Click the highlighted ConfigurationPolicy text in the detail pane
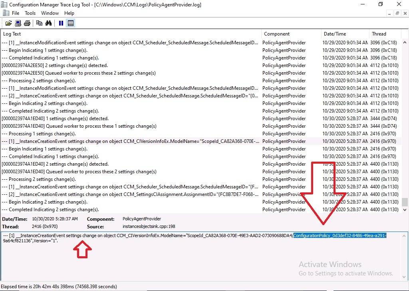 340,236
